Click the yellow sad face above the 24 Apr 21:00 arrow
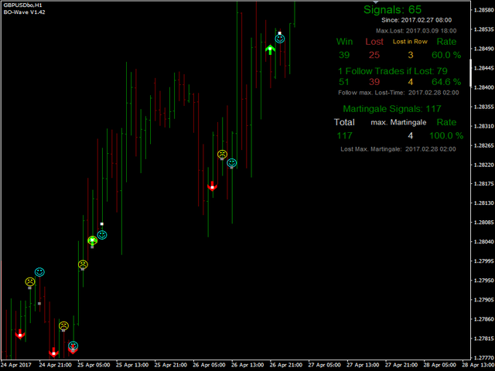 [63, 325]
